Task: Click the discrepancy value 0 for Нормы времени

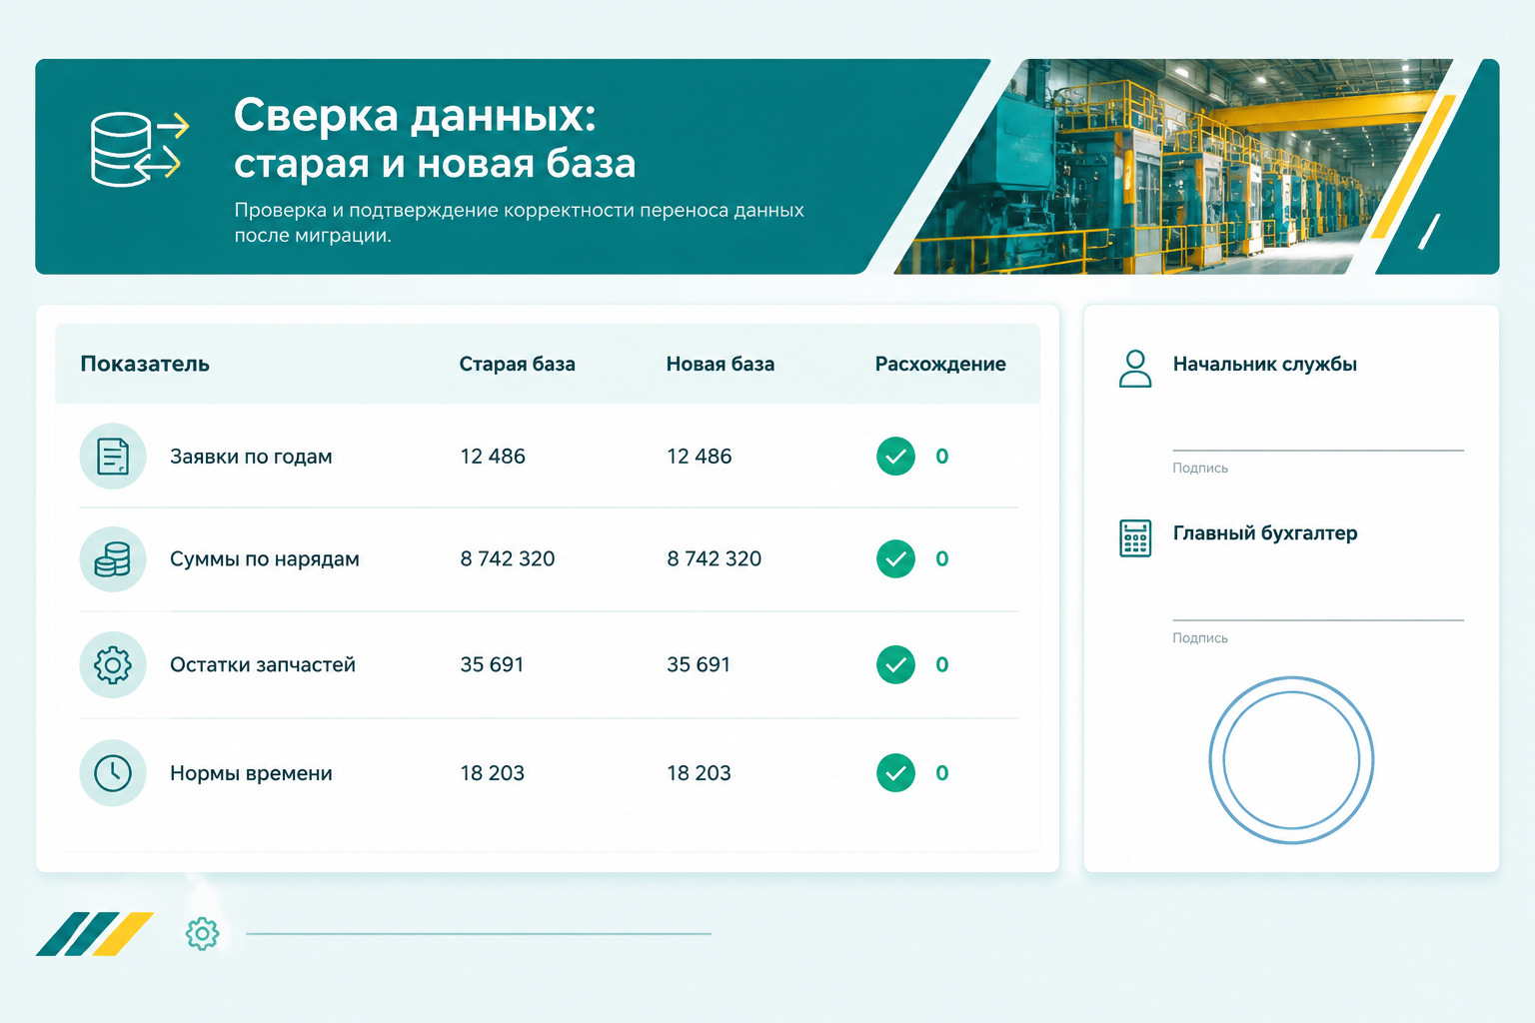Action: [x=942, y=773]
